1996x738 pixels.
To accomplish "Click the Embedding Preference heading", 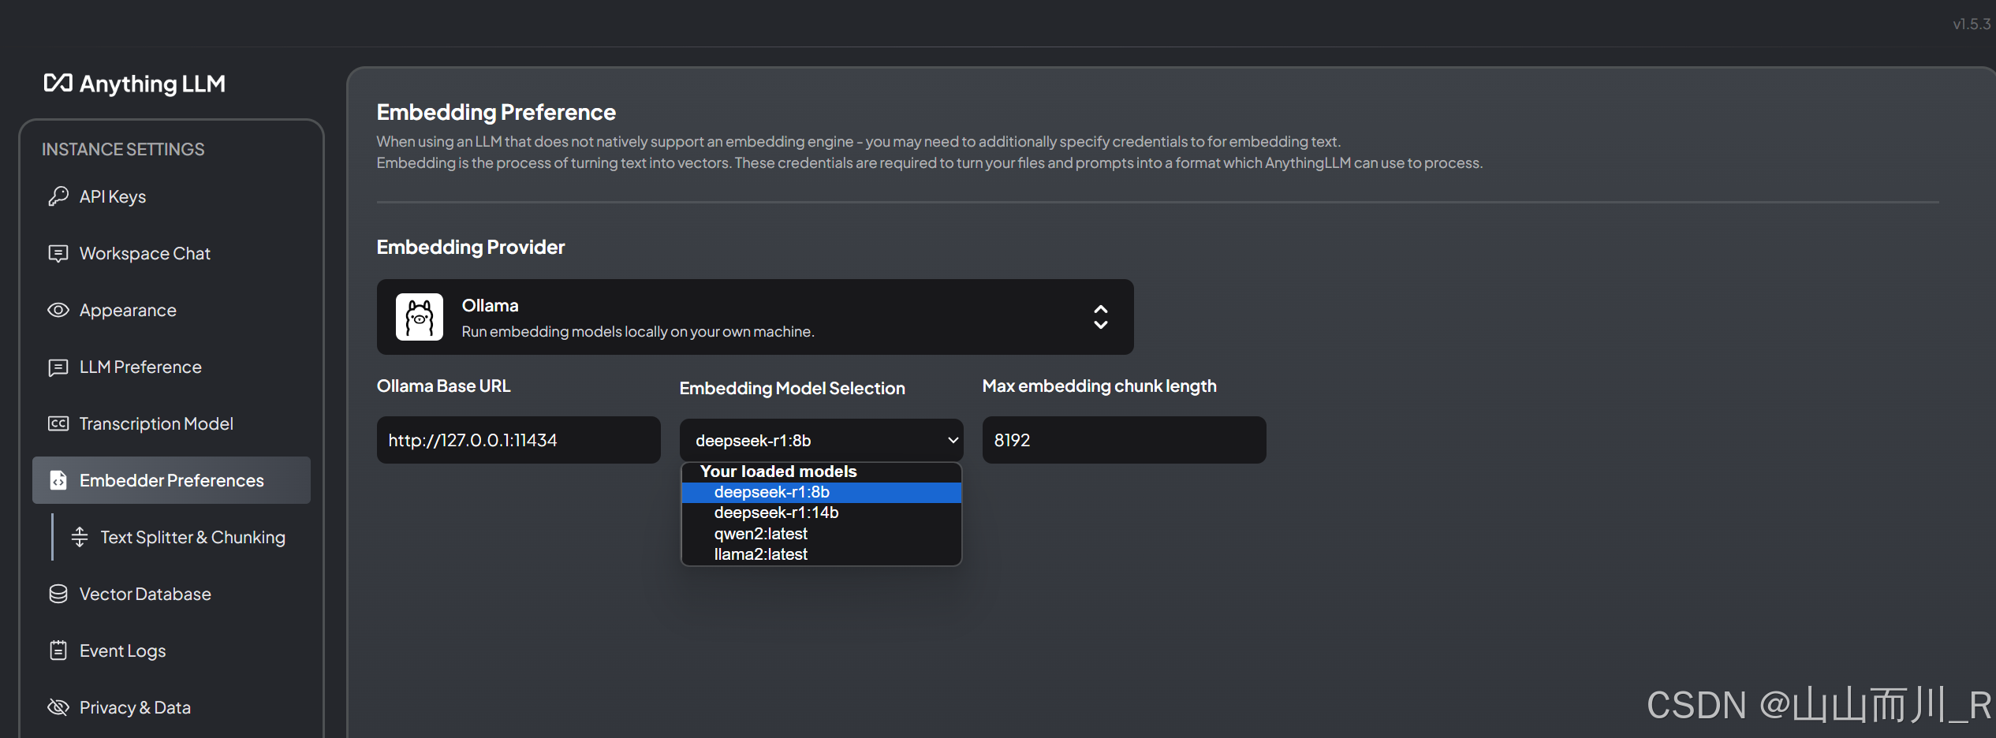I will 496,112.
